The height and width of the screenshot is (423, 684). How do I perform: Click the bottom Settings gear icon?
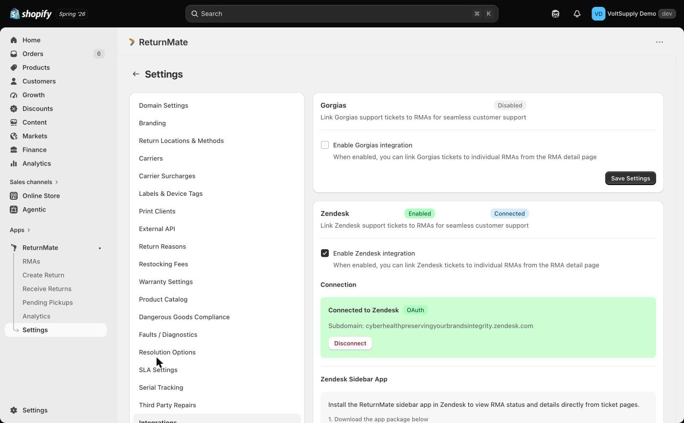(x=14, y=410)
